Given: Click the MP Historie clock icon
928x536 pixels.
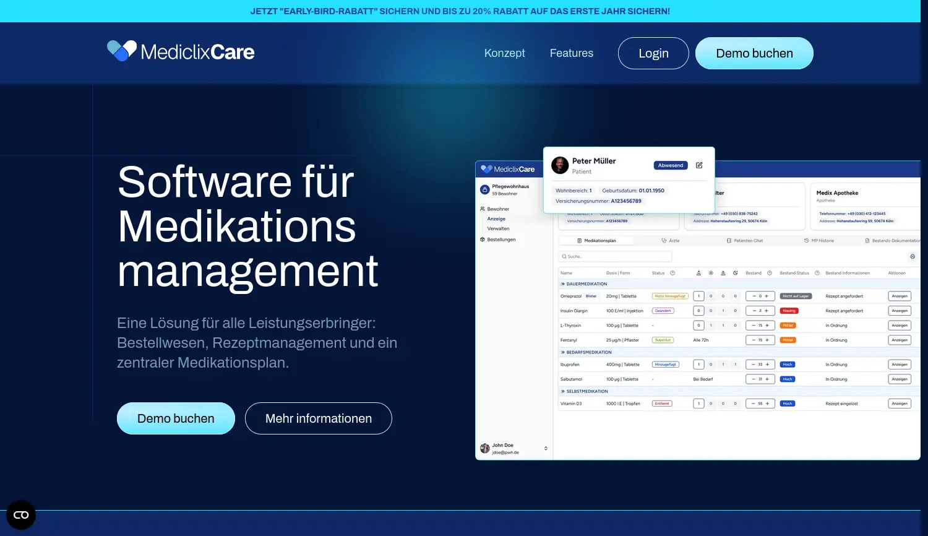Looking at the screenshot, I should pyautogui.click(x=806, y=241).
